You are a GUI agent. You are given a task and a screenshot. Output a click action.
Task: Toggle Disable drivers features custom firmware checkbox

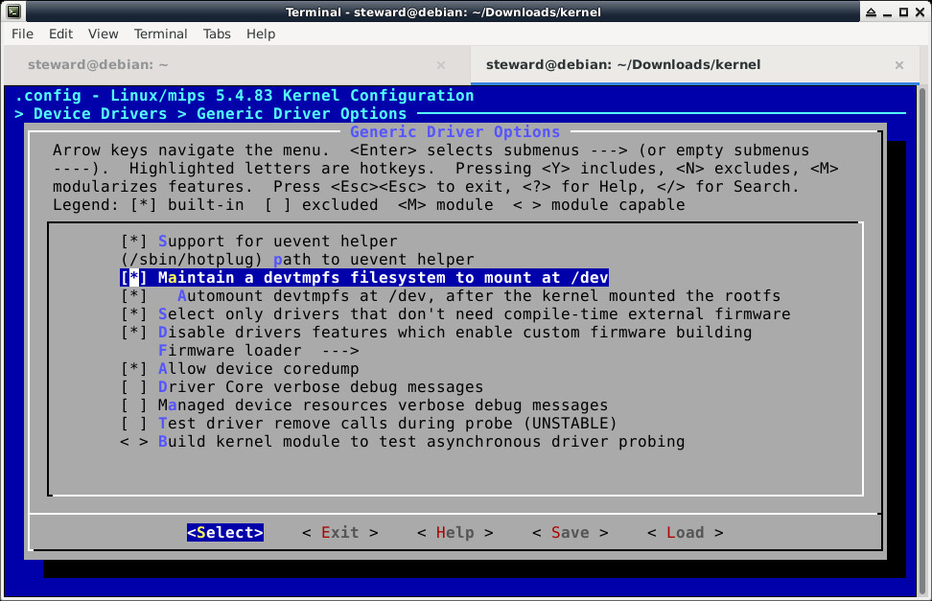[x=133, y=333]
